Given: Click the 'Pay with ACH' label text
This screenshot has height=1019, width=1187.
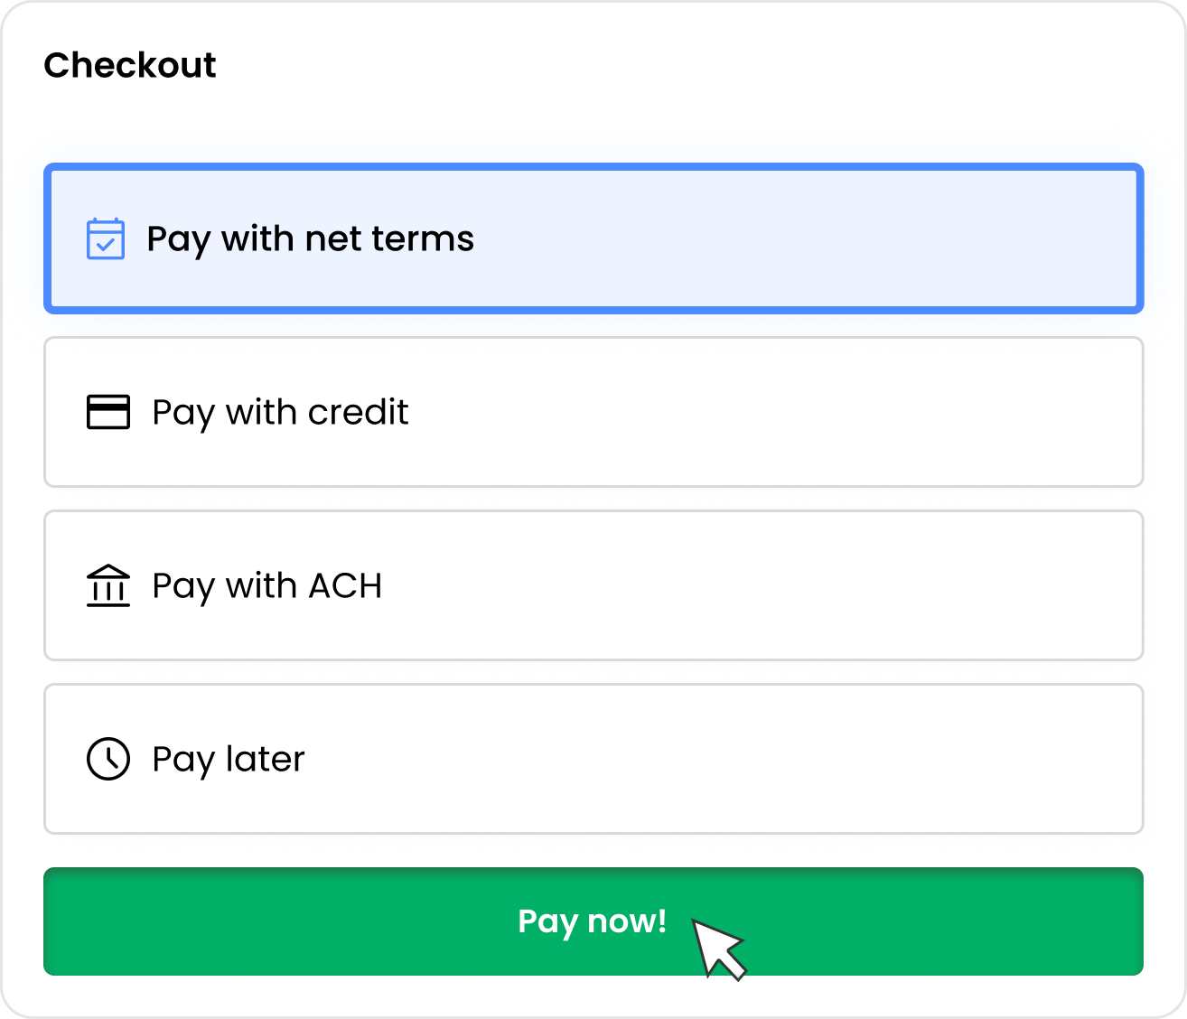Looking at the screenshot, I should [267, 586].
